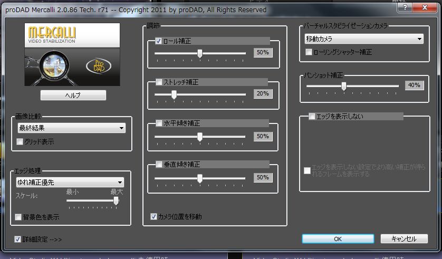Enable the グリッド表示 checkbox

(20, 141)
